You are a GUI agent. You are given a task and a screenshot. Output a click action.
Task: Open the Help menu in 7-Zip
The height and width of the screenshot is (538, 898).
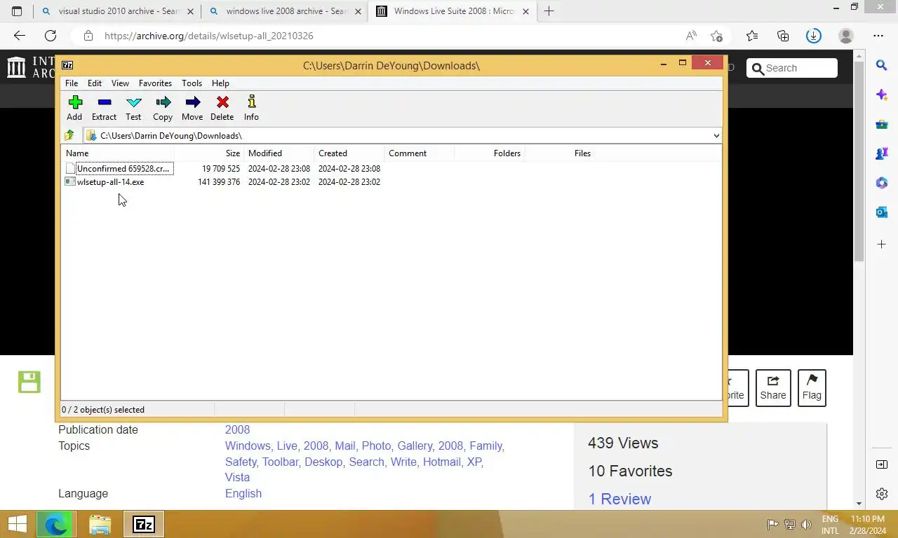tap(220, 83)
